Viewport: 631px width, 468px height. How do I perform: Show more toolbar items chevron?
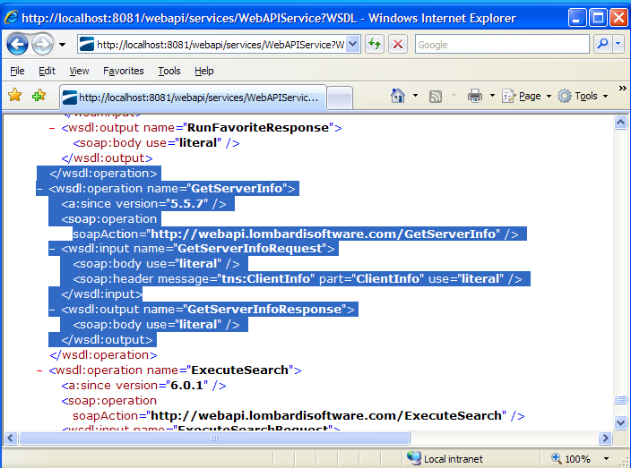click(x=623, y=88)
